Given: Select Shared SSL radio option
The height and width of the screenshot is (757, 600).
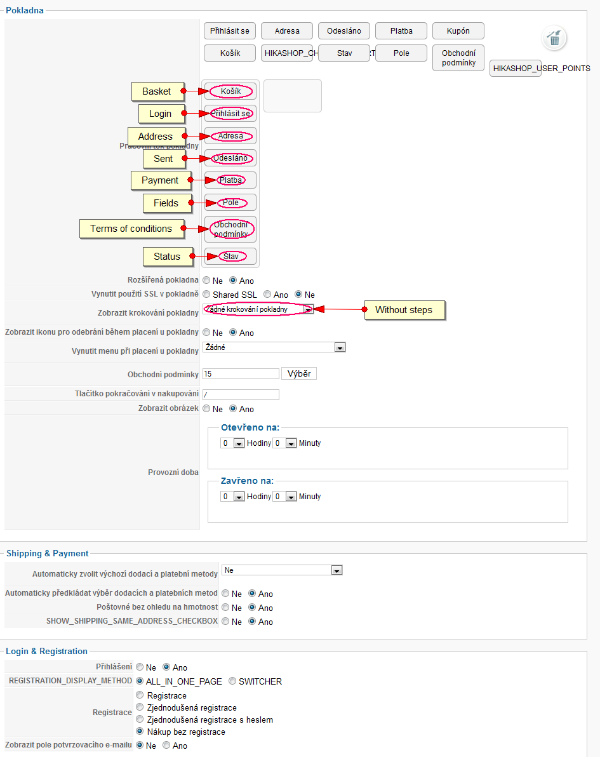Looking at the screenshot, I should 208,295.
